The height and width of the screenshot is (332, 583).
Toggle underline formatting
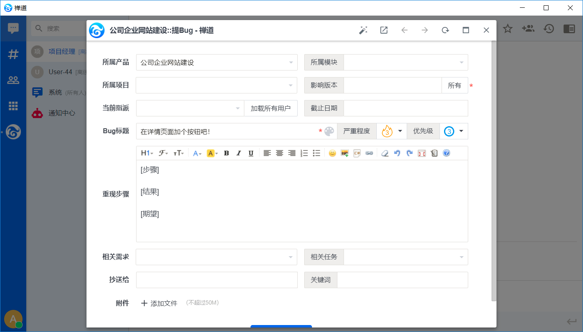pos(251,153)
